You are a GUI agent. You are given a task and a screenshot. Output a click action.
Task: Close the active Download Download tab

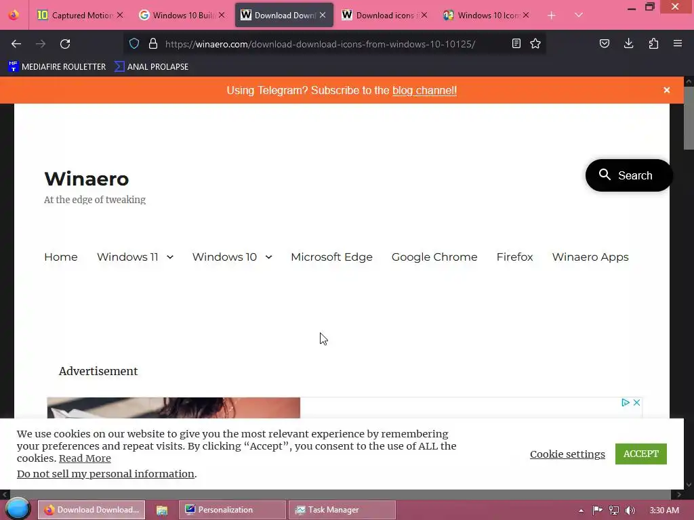point(323,15)
